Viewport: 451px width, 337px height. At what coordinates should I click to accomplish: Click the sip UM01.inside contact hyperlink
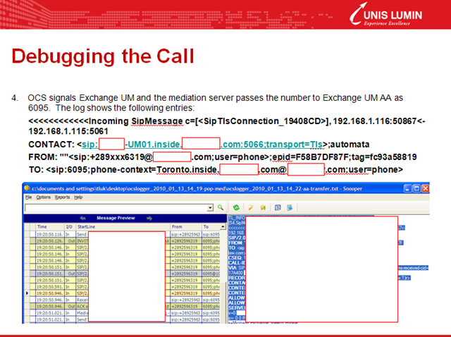(x=202, y=145)
